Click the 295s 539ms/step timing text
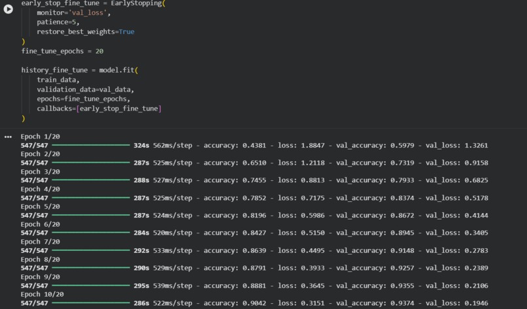This screenshot has height=309, width=527. 163,286
